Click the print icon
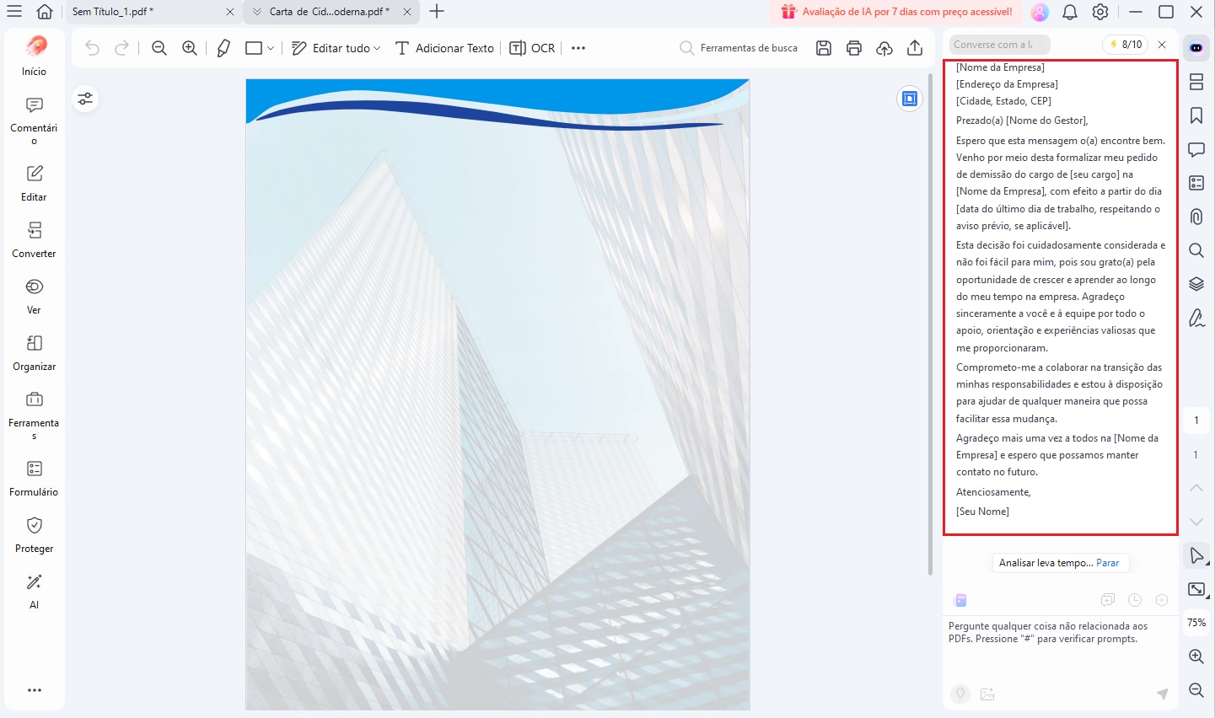 [x=854, y=48]
